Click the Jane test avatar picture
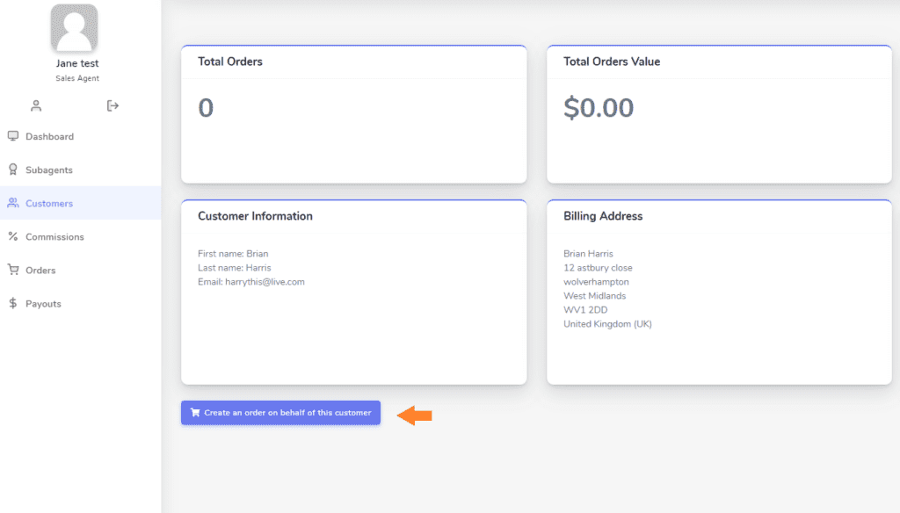Viewport: 900px width, 513px height. pos(74,27)
